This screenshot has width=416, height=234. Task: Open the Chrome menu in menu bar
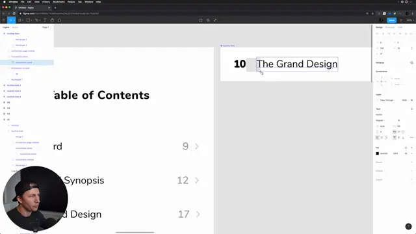coord(13,2)
